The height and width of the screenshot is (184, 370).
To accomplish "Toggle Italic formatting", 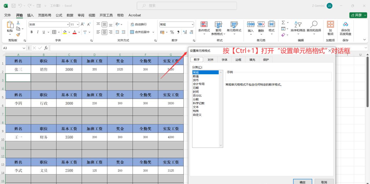I will [38, 32].
